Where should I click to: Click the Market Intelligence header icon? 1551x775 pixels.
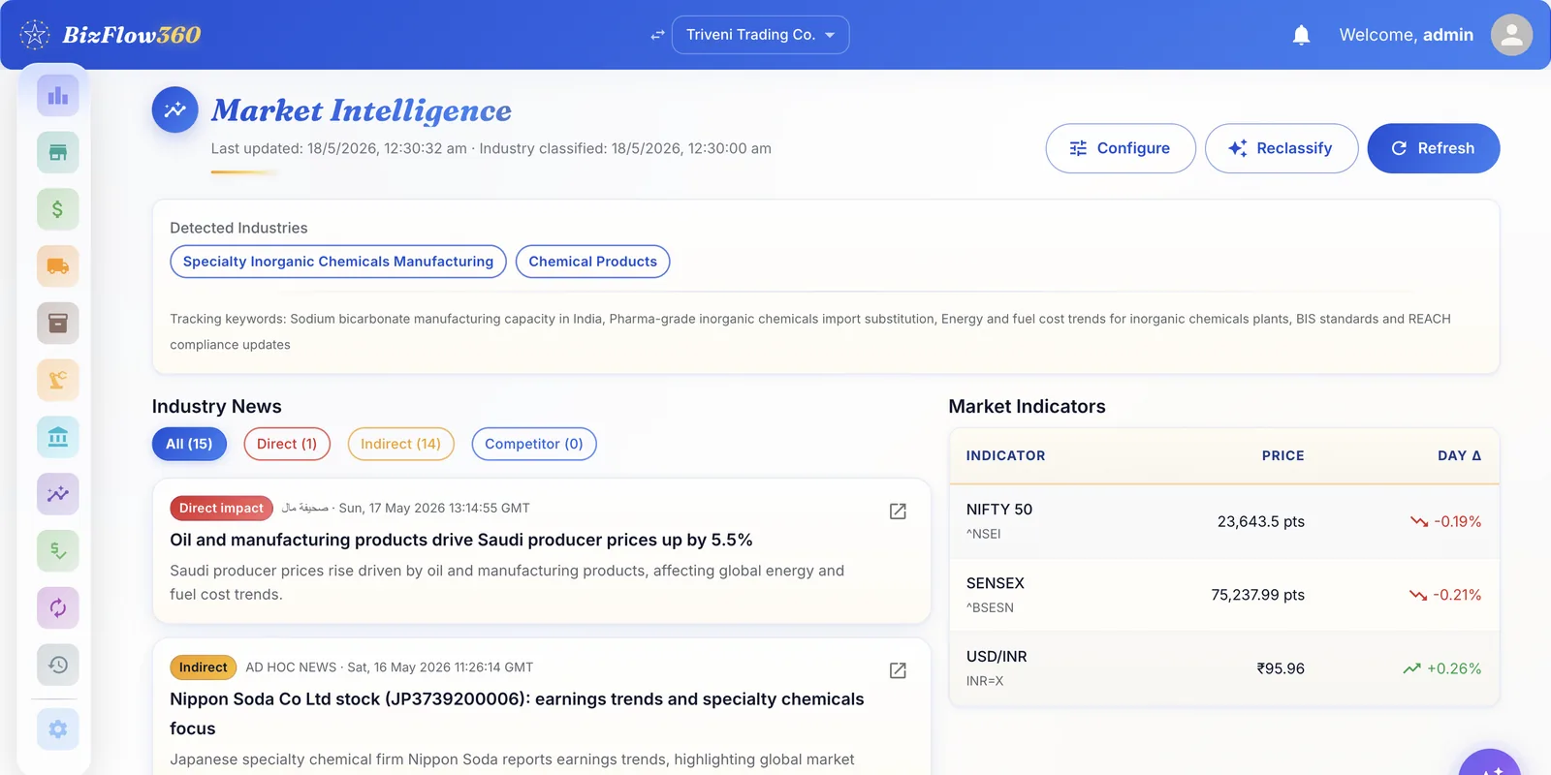click(x=175, y=110)
